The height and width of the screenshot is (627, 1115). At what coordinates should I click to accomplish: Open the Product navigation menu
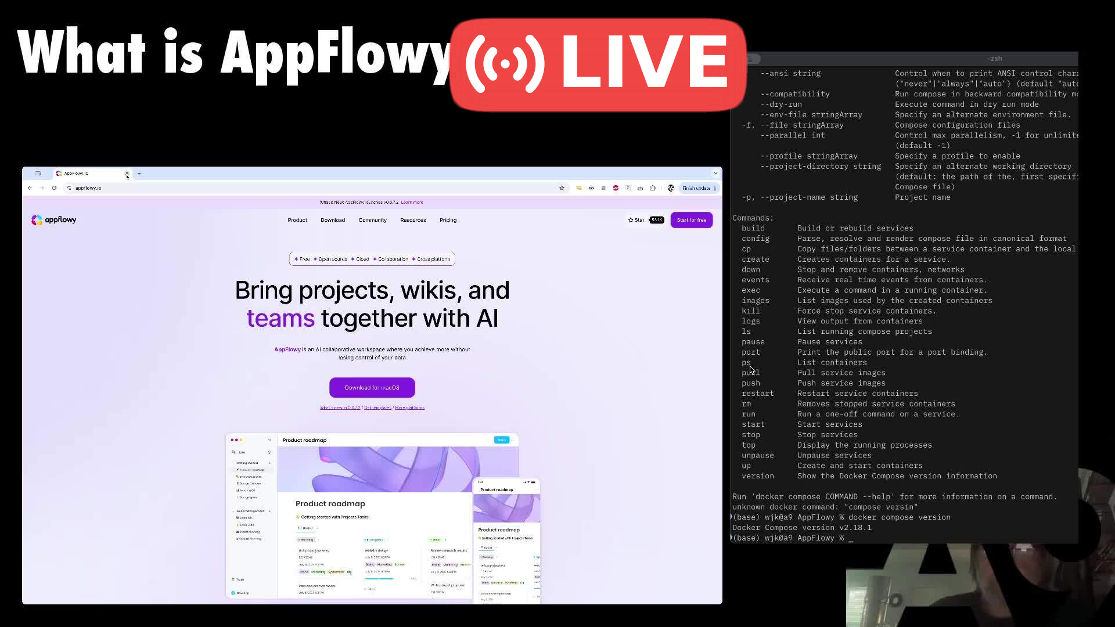[x=297, y=220]
